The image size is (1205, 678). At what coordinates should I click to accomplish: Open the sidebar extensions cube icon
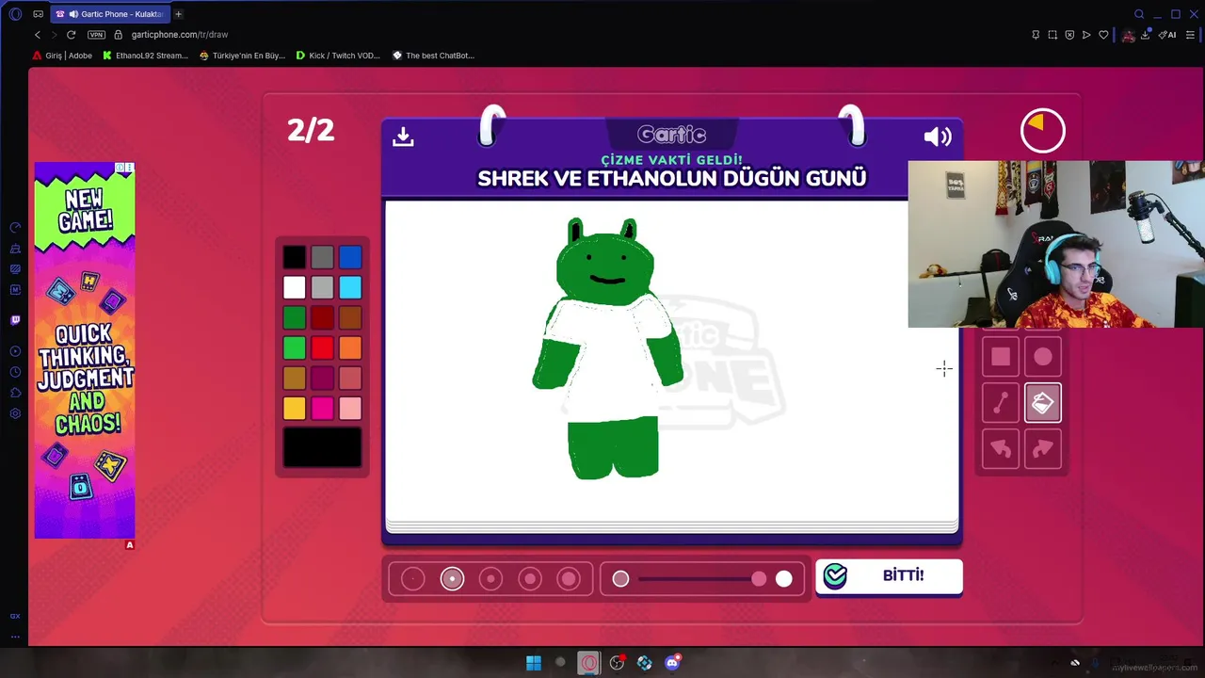pyautogui.click(x=15, y=393)
